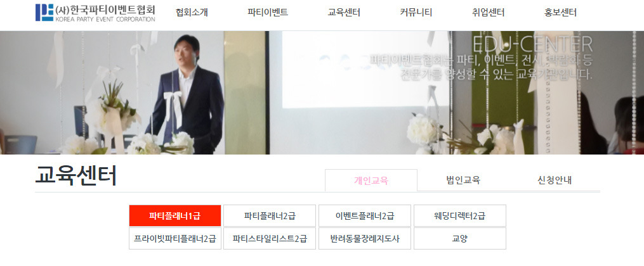Select the red 파티플래너1급 button
This screenshot has width=644, height=266.
point(175,215)
